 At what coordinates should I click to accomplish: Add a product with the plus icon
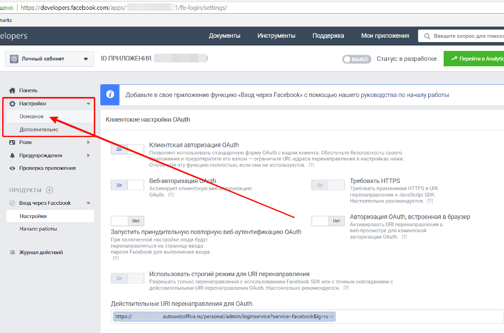pos(49,190)
